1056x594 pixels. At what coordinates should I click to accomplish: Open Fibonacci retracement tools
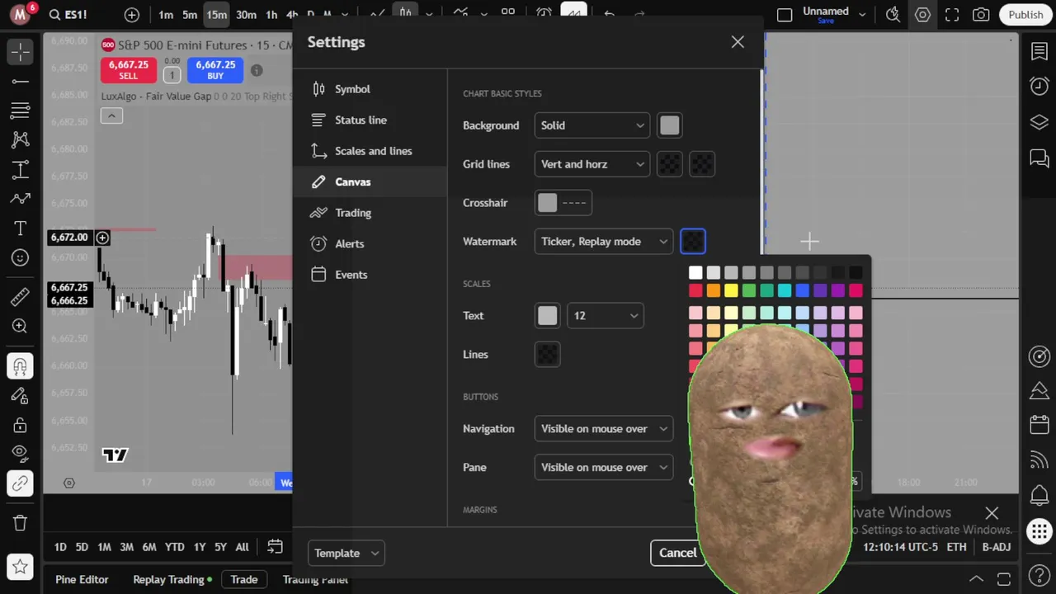click(20, 111)
